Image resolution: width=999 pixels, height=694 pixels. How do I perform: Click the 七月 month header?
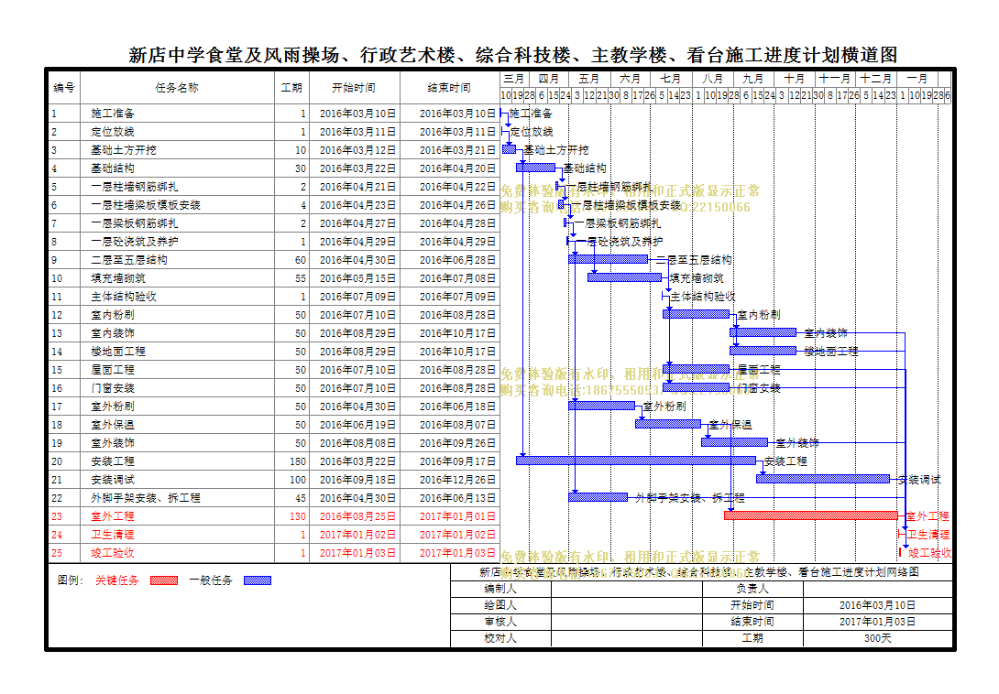point(670,79)
